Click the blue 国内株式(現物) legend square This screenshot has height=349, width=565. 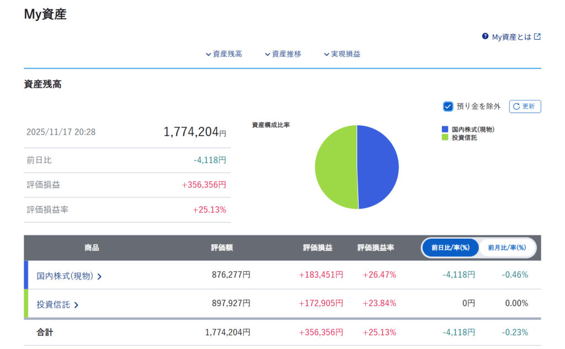pos(445,129)
